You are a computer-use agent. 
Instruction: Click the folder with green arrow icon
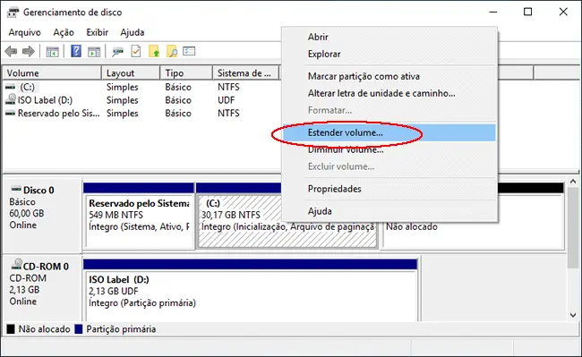pyautogui.click(x=154, y=51)
